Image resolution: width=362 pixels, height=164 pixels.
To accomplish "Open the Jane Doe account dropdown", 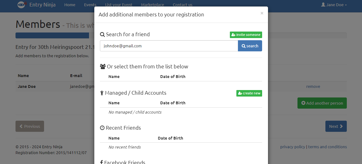I will [334, 5].
